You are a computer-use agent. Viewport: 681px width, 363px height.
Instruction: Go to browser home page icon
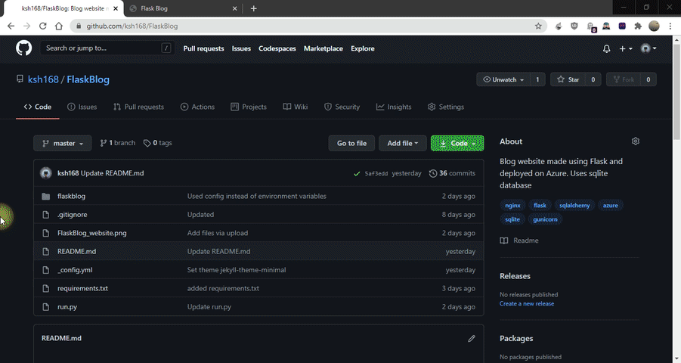(59, 26)
